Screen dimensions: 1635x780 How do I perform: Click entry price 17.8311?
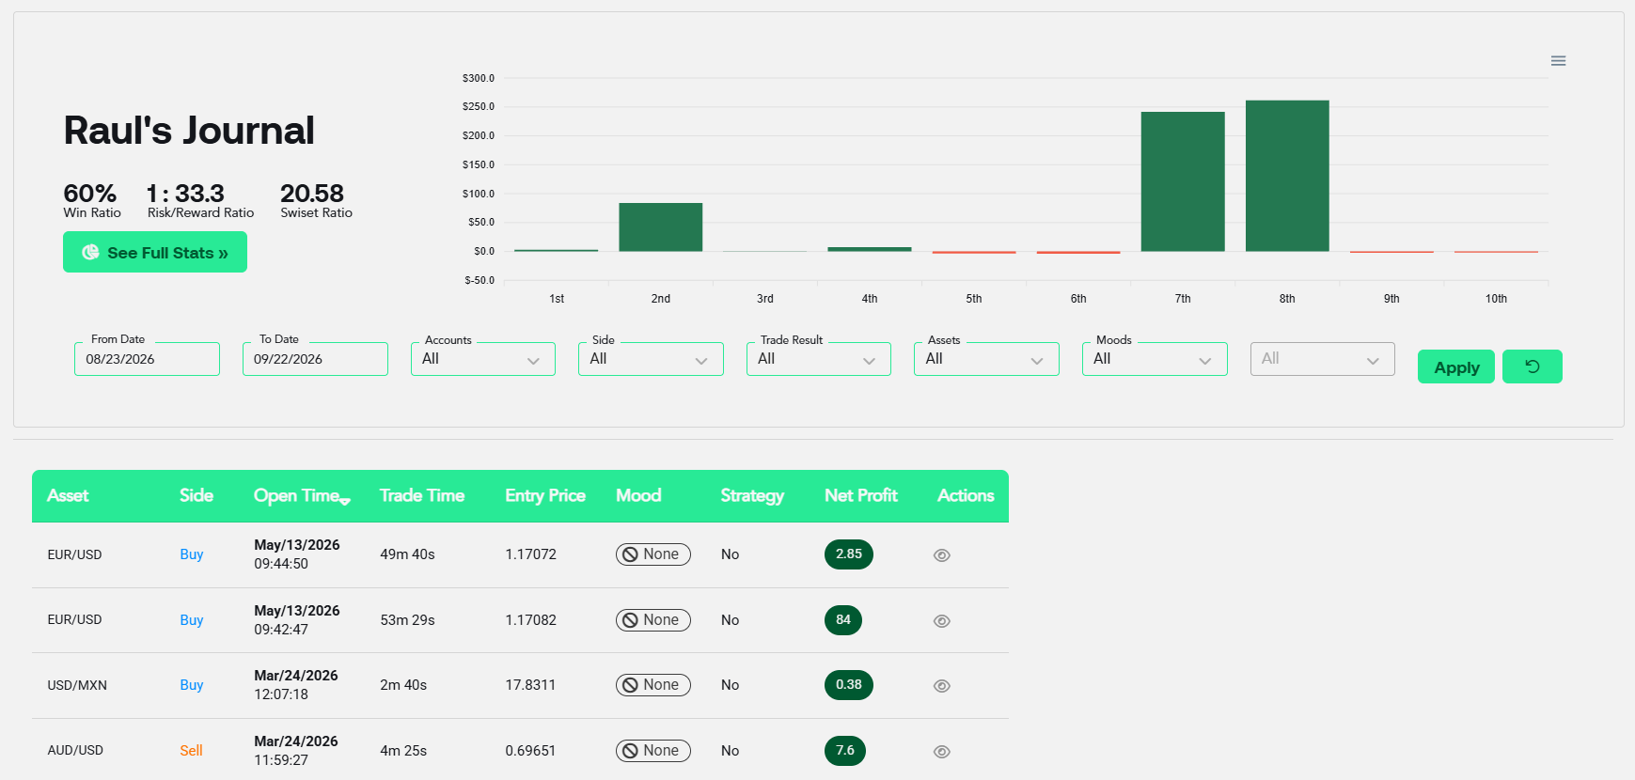(530, 685)
